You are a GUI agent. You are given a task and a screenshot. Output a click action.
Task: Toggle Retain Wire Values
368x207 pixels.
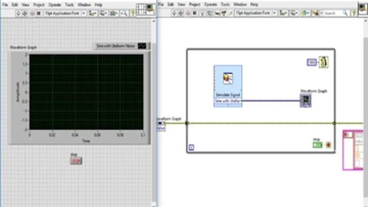point(209,13)
